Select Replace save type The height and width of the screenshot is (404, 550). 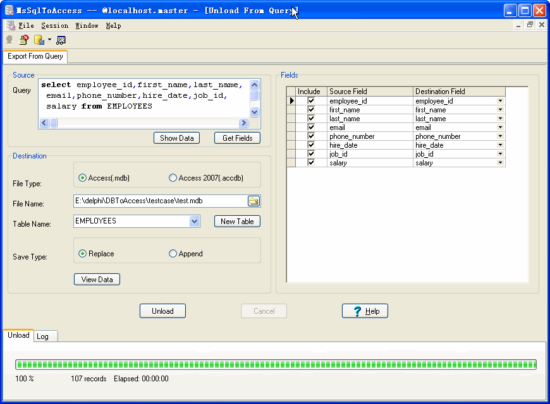point(82,254)
